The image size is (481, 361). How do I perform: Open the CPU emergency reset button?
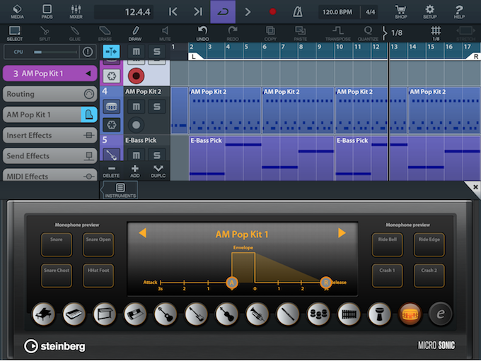pyautogui.click(x=88, y=52)
